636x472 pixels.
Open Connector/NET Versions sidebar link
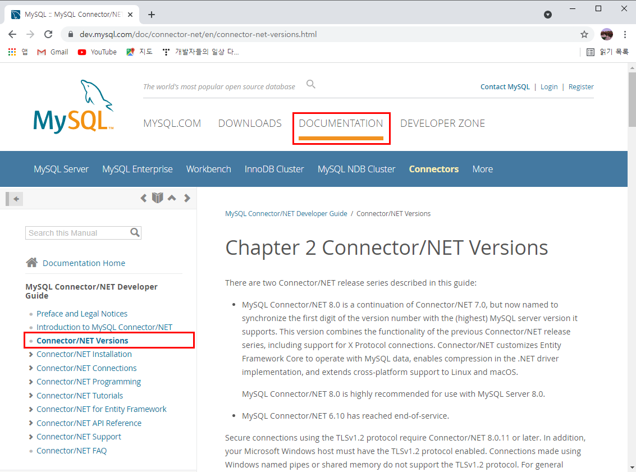83,341
